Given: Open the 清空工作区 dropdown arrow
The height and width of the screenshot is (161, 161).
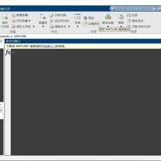Looking at the screenshot, I should tap(34, 27).
